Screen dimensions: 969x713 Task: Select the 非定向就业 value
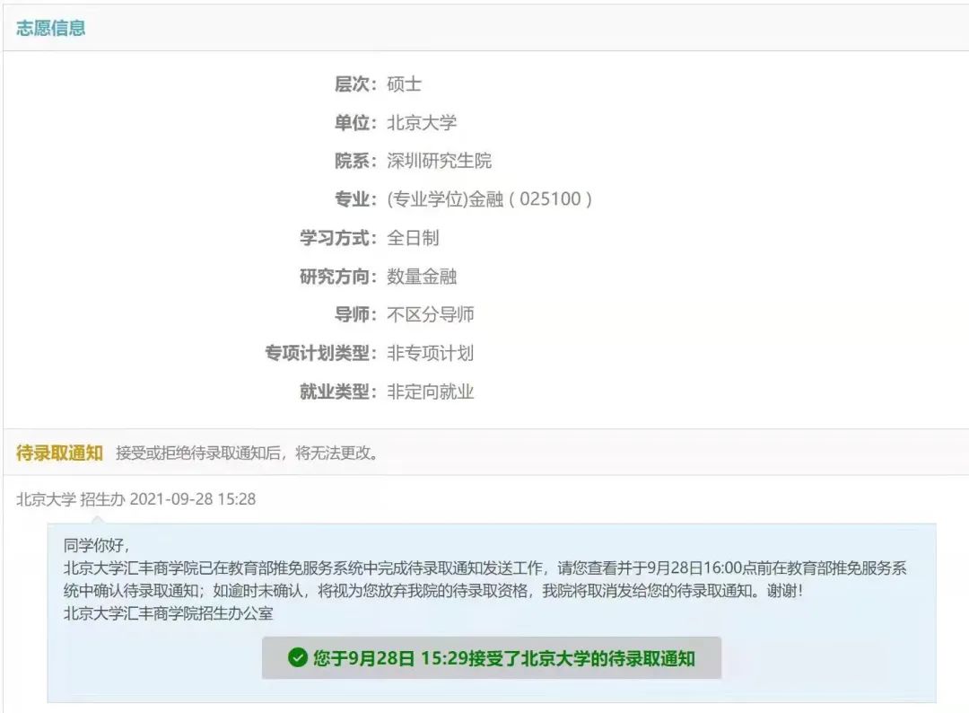[430, 392]
